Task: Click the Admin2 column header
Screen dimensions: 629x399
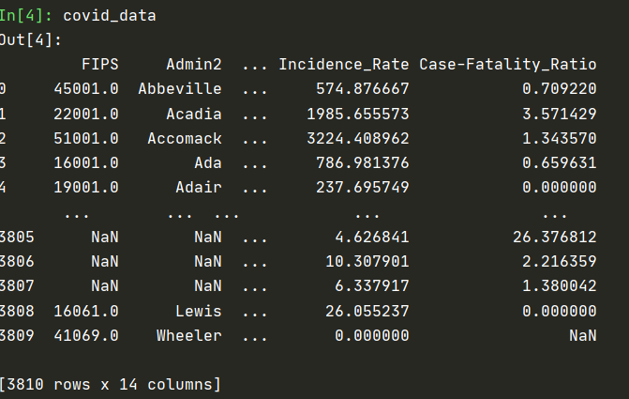Action: pos(194,65)
